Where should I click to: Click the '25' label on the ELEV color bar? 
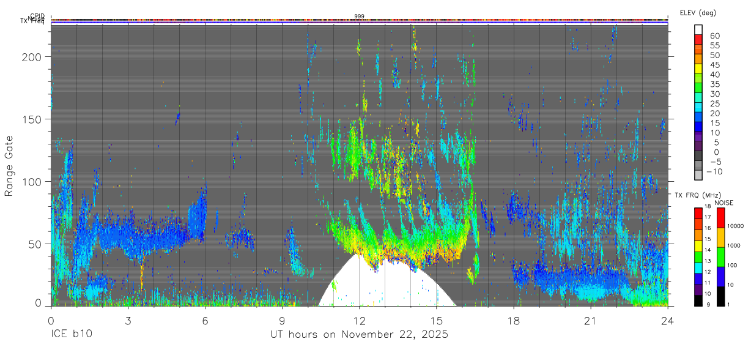pyautogui.click(x=714, y=104)
